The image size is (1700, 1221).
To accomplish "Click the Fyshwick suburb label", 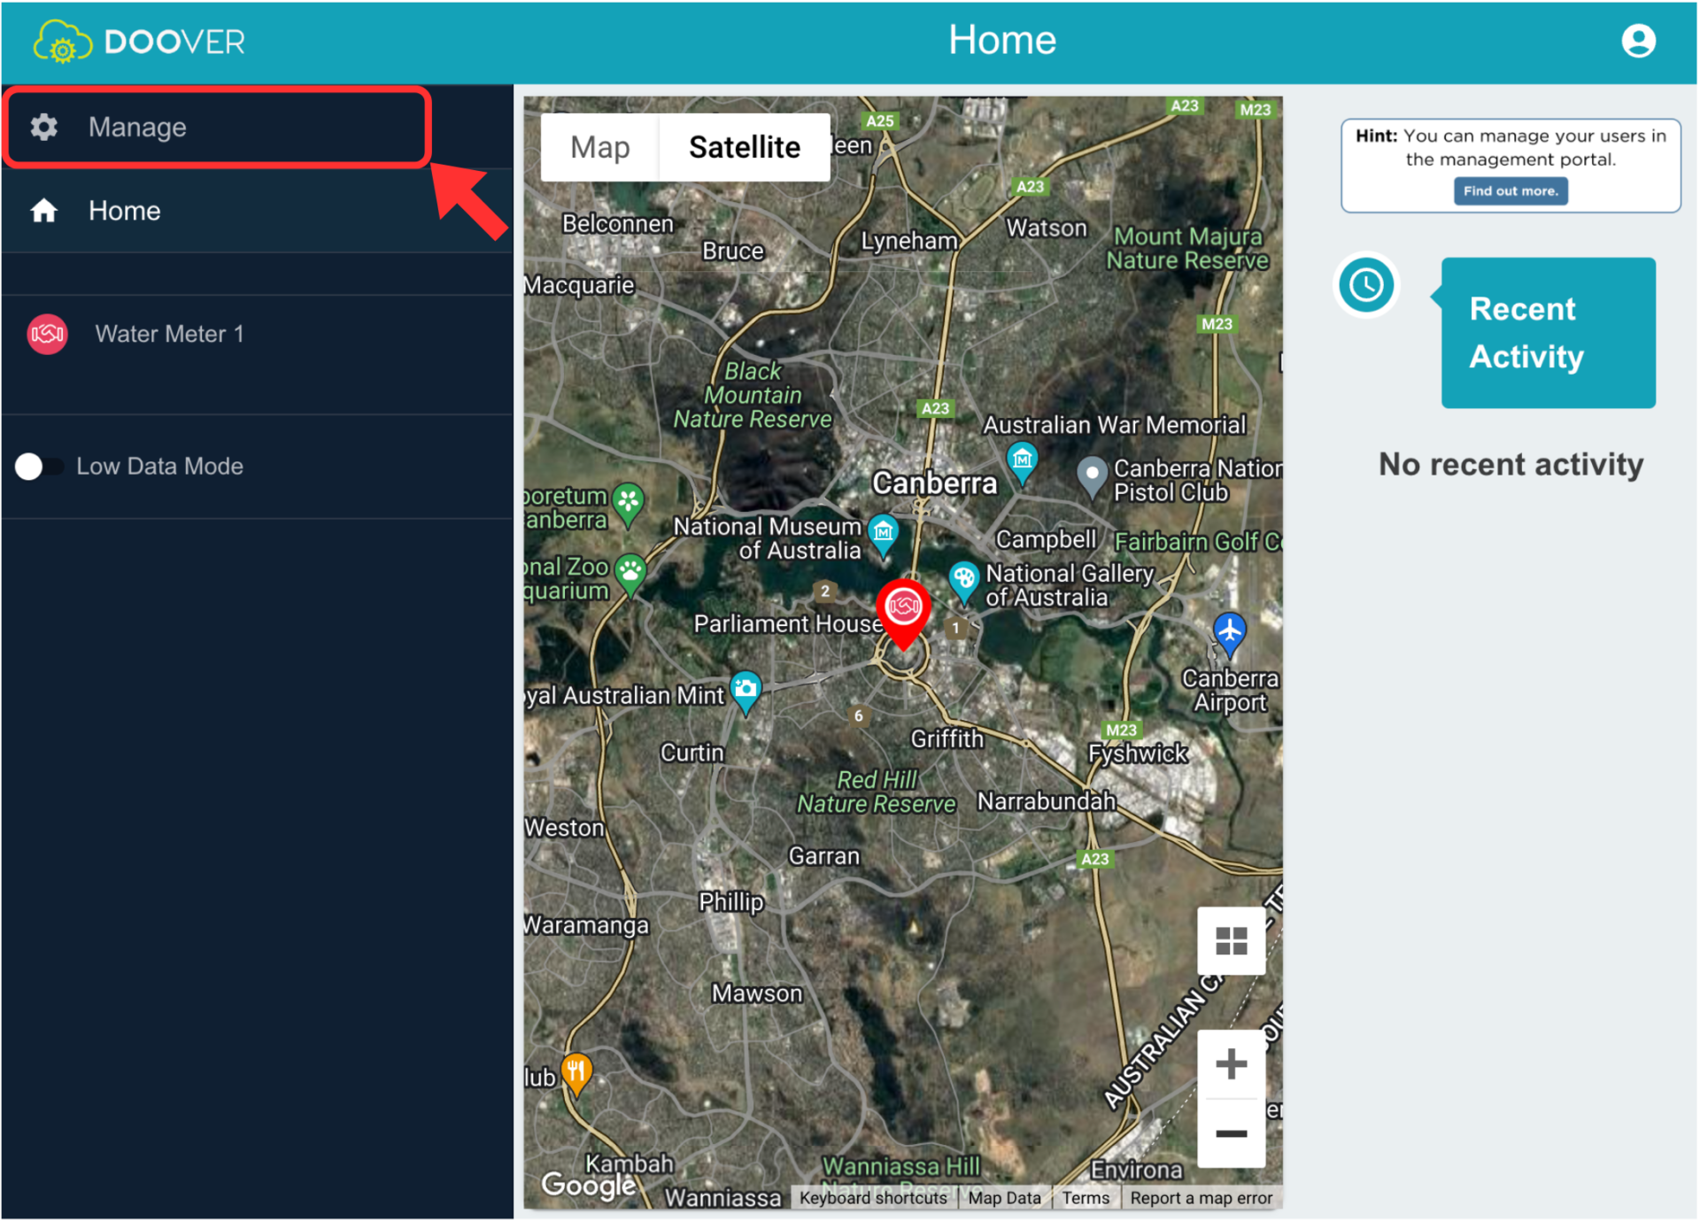I will (x=1138, y=753).
